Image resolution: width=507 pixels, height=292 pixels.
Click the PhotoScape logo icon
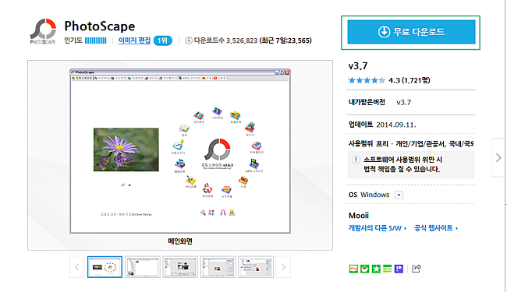point(43,31)
